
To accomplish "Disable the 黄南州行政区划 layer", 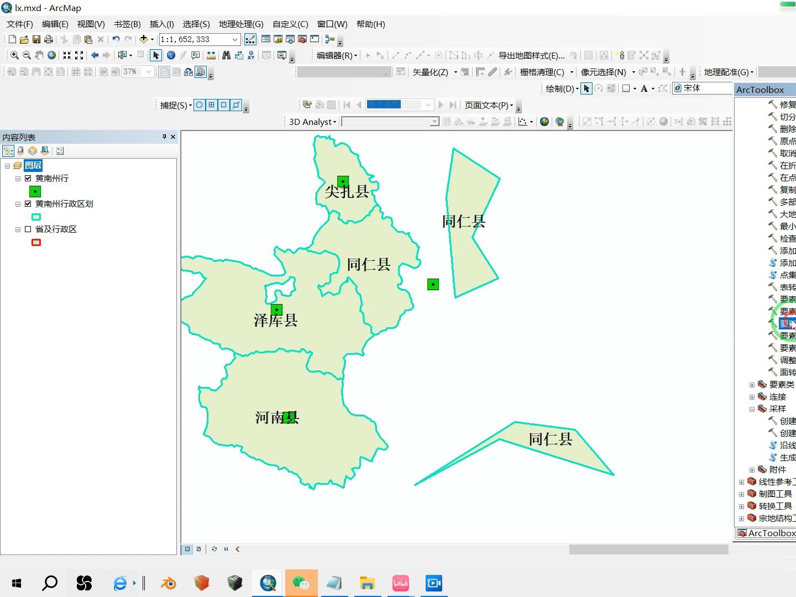I will point(28,203).
